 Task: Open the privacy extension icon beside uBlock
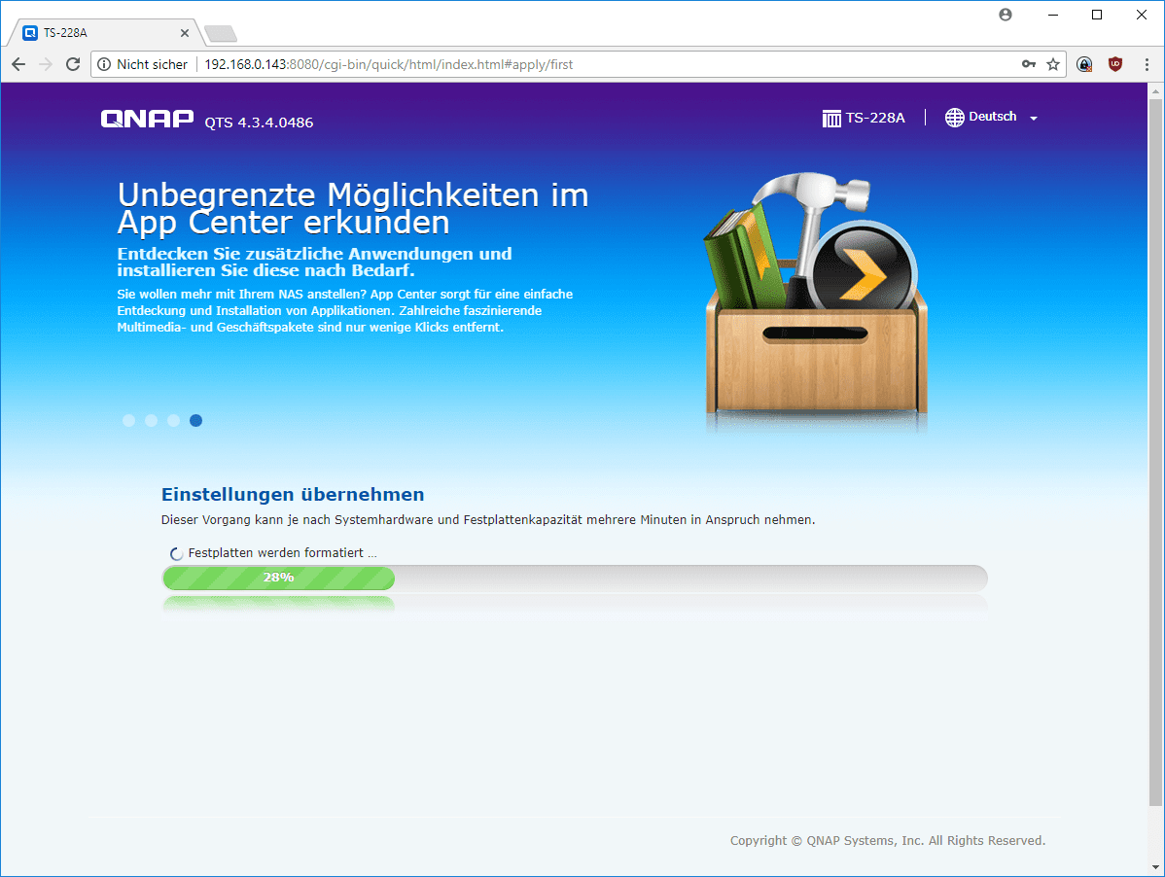tap(1084, 64)
